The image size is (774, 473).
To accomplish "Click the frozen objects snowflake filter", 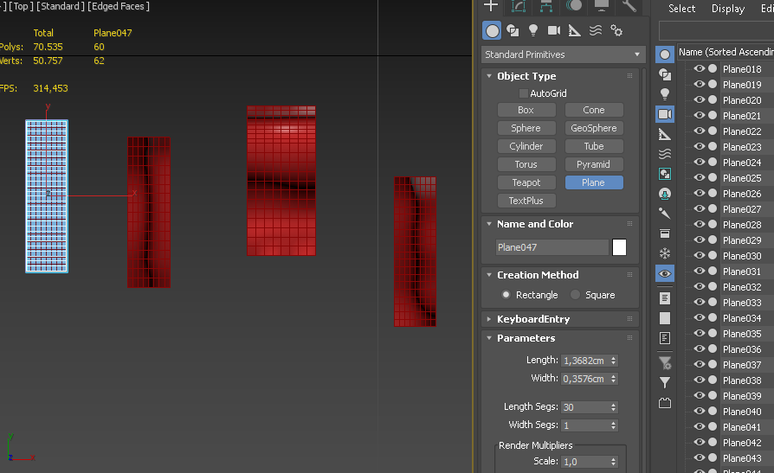I will coord(665,253).
